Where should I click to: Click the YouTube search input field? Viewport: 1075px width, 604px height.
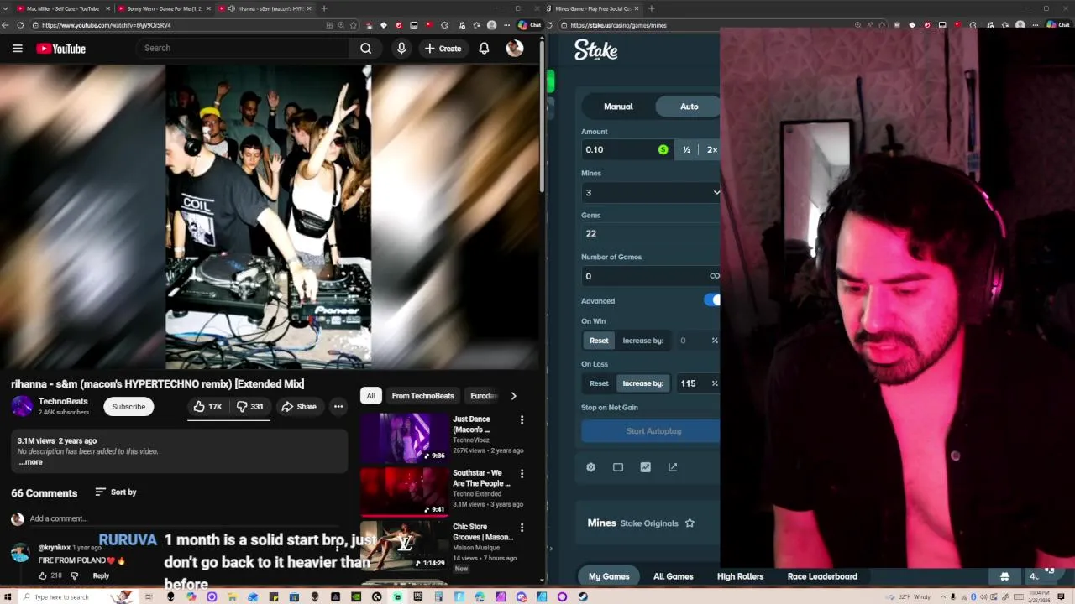[244, 49]
